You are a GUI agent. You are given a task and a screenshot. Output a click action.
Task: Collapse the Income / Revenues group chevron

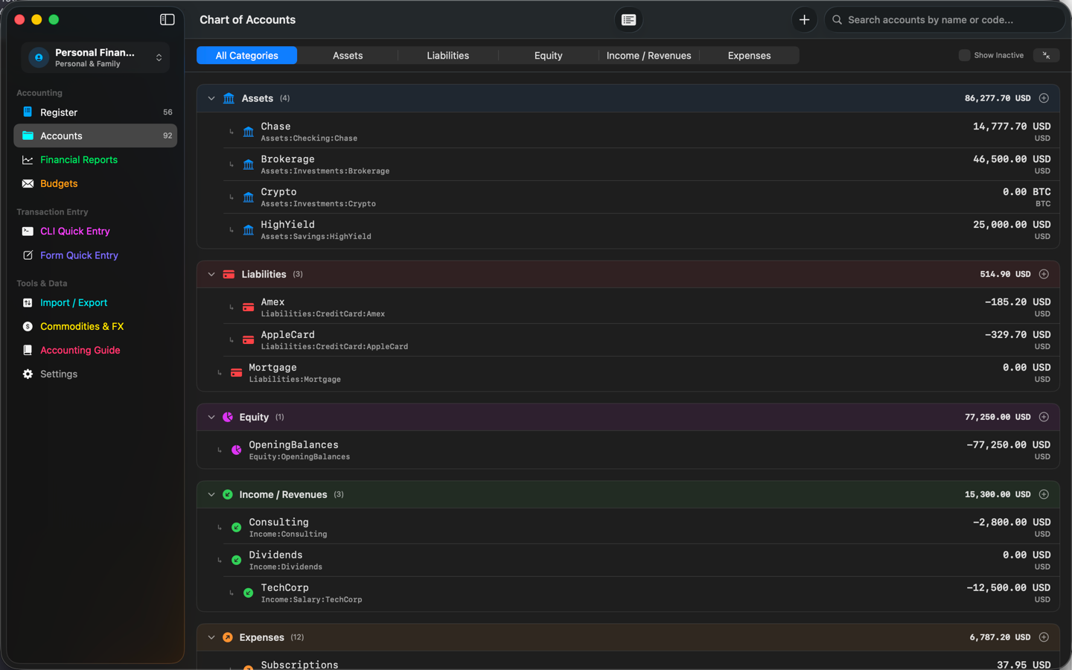[x=211, y=494]
